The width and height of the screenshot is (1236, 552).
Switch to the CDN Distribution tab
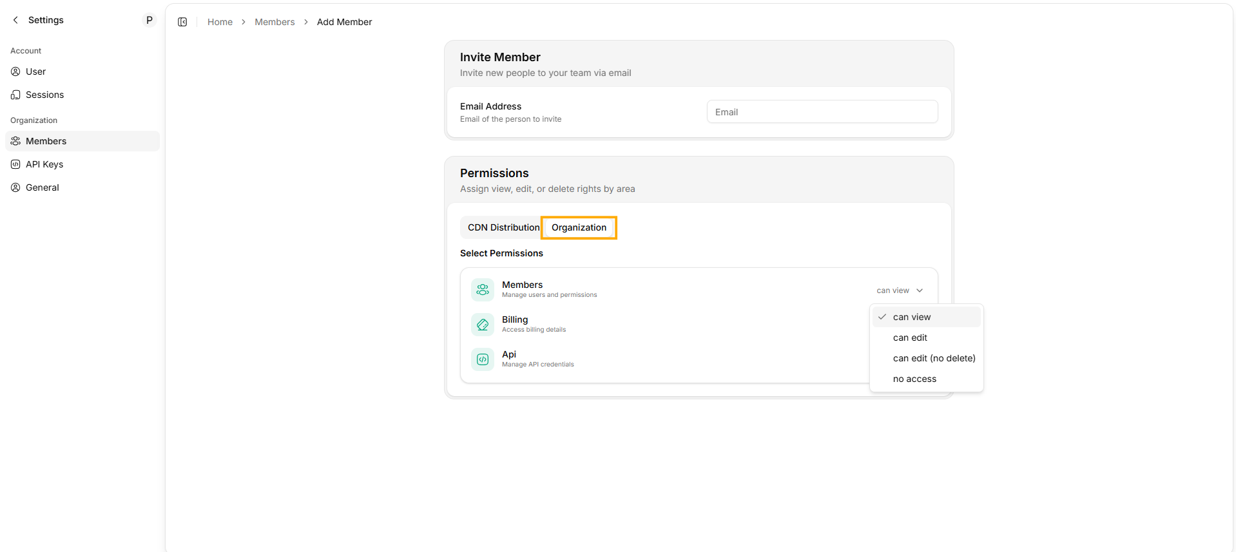(503, 227)
